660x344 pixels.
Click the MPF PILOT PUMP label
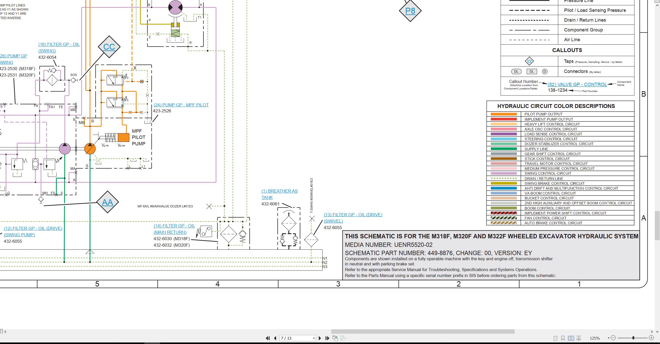(x=139, y=137)
